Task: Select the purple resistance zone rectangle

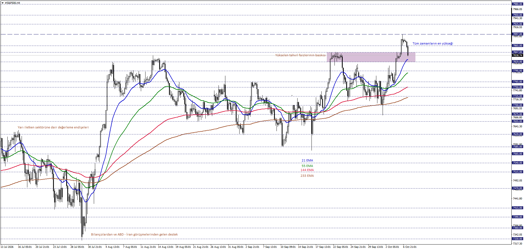Action: point(371,57)
